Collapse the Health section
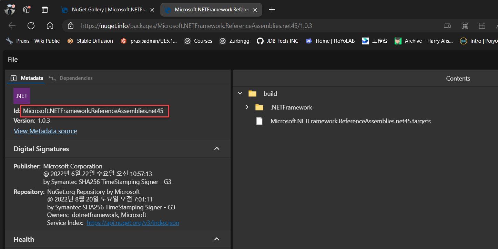The height and width of the screenshot is (249, 498). pos(217,239)
